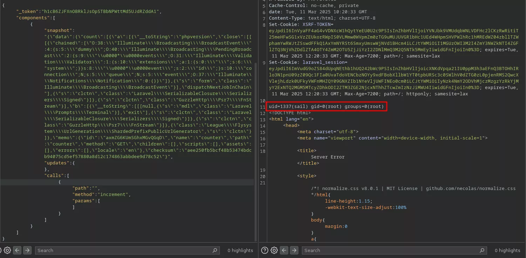Click the back arrow in the left panel
This screenshot has width=526, height=258.
17,250
